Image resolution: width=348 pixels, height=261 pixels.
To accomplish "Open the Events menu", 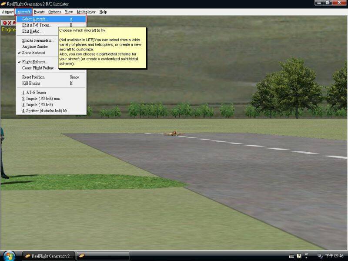I will [39, 12].
